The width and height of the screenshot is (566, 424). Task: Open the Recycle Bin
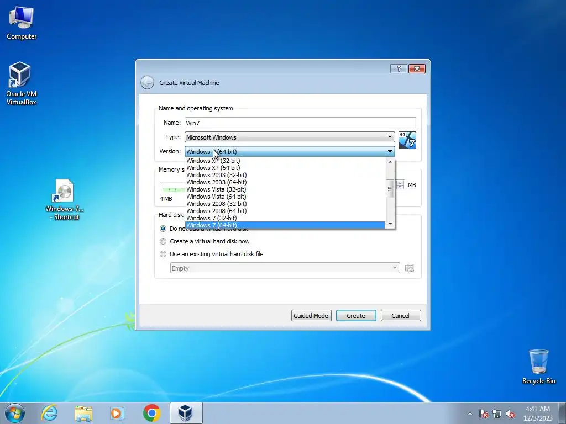click(538, 367)
